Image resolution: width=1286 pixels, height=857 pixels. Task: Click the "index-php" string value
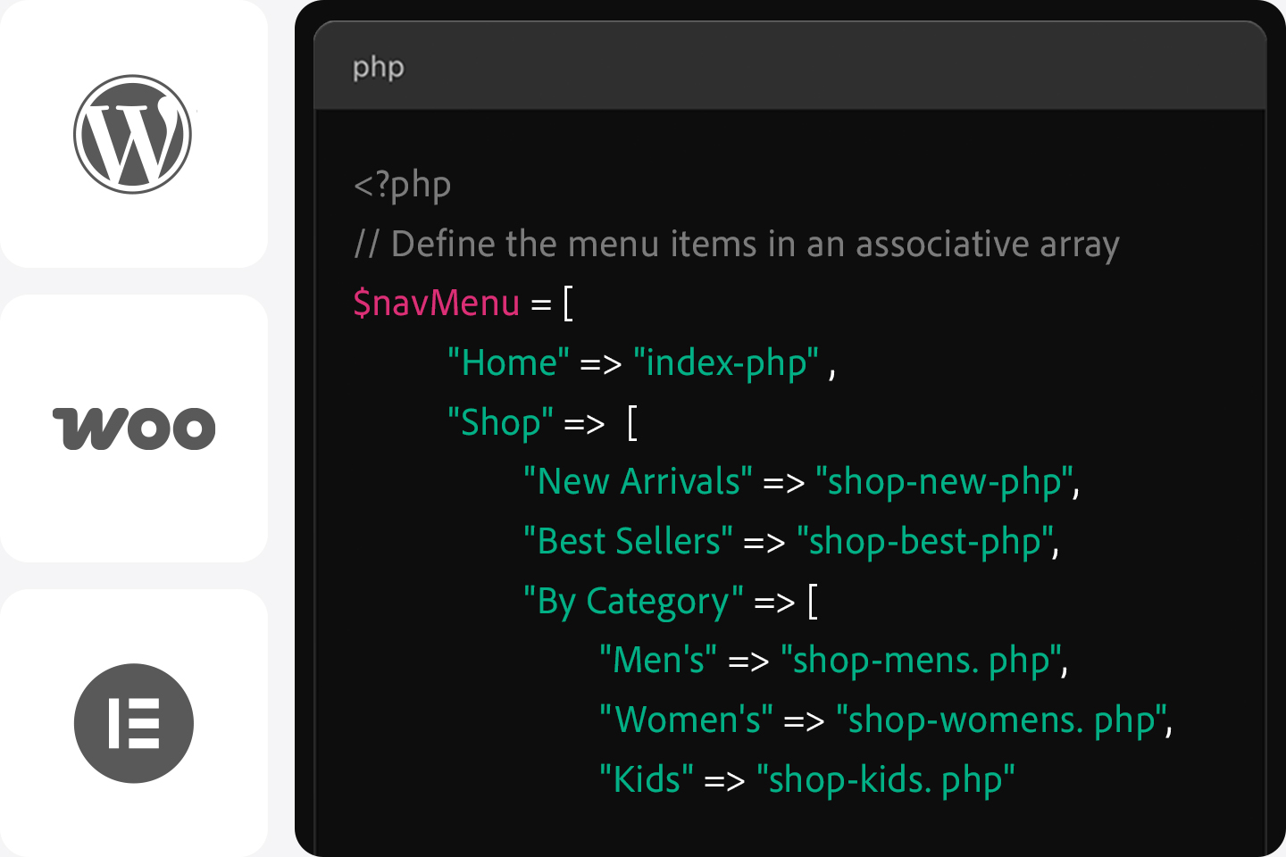[x=726, y=363]
